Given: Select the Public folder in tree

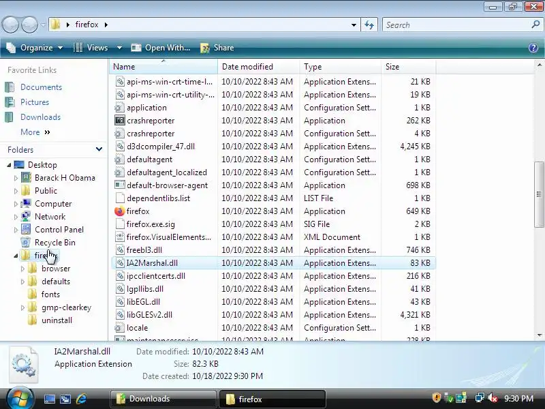Looking at the screenshot, I should click(x=46, y=191).
